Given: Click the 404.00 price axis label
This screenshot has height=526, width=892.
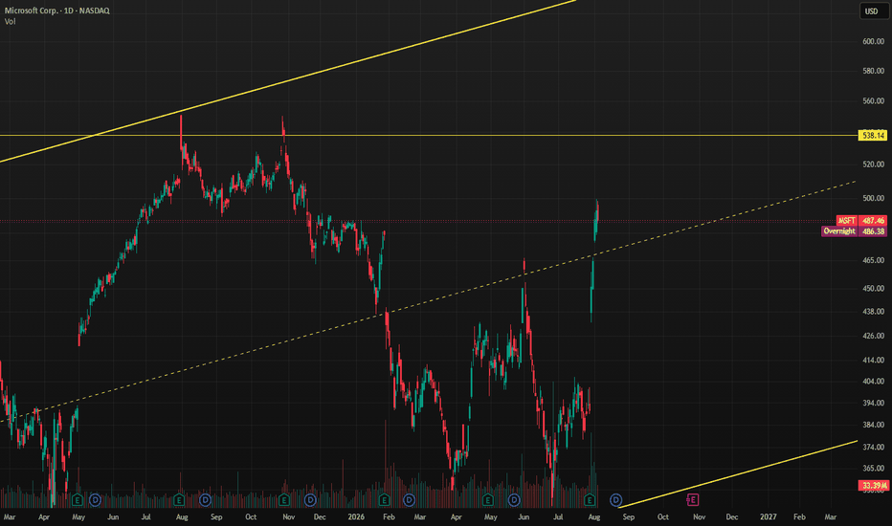Looking at the screenshot, I should 873,382.
